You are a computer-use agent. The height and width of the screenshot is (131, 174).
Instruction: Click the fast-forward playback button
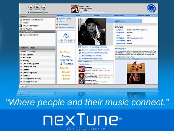[44, 7]
